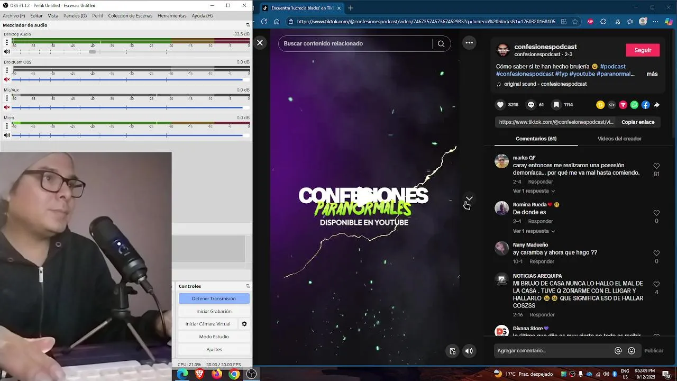The height and width of the screenshot is (381, 677).
Task: Like Romina Rueda's comment
Action: click(656, 213)
